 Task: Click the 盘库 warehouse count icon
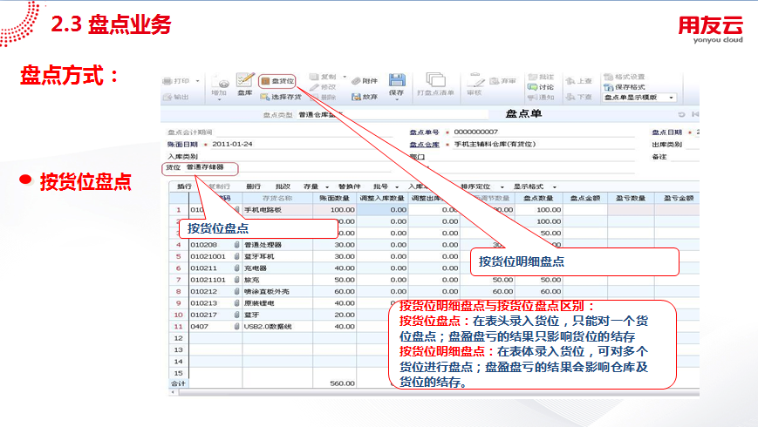coord(245,79)
